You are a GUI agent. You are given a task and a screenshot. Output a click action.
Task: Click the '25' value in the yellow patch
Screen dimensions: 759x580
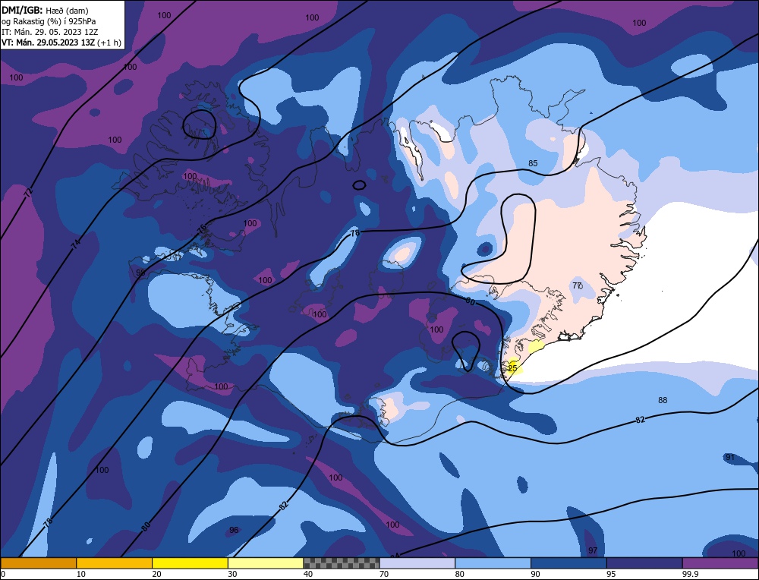tap(512, 368)
